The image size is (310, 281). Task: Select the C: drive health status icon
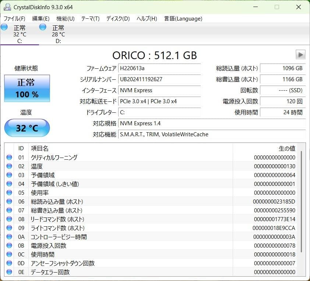4,27
